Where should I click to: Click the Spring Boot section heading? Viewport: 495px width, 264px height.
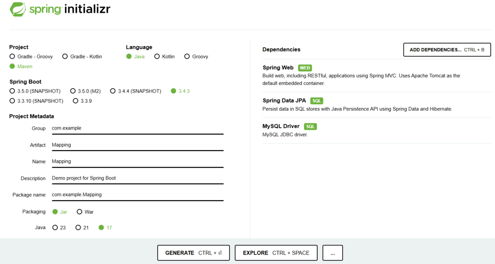pyautogui.click(x=25, y=81)
